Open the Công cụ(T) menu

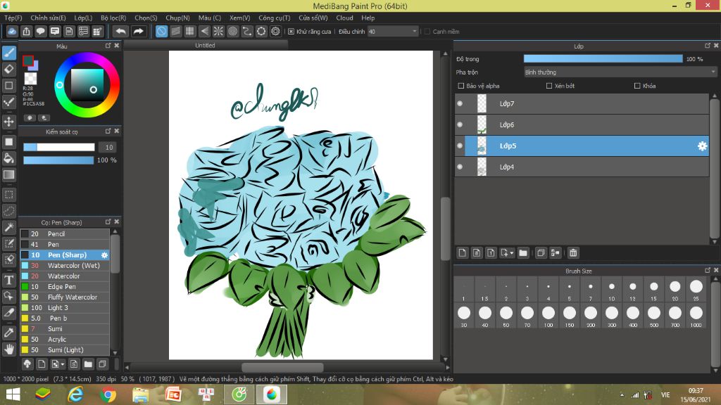click(x=275, y=18)
